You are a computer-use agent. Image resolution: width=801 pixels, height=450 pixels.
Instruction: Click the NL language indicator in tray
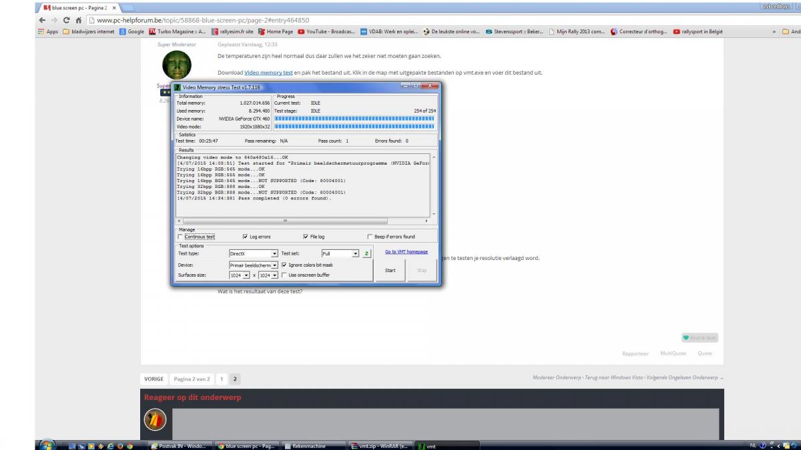[752, 445]
